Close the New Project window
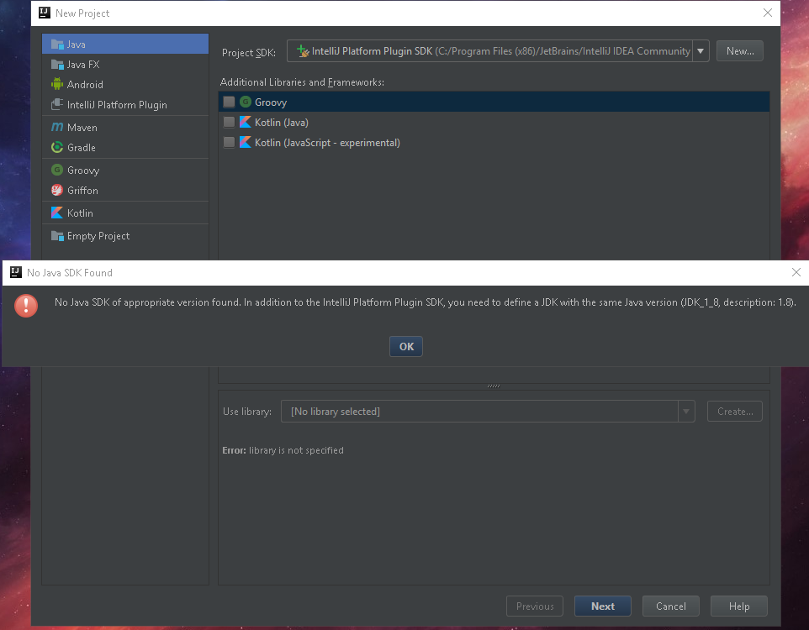Viewport: 809px width, 630px height. pyautogui.click(x=768, y=13)
